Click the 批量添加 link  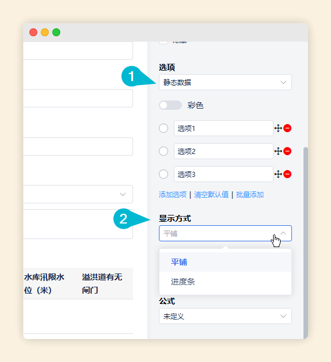(x=250, y=195)
